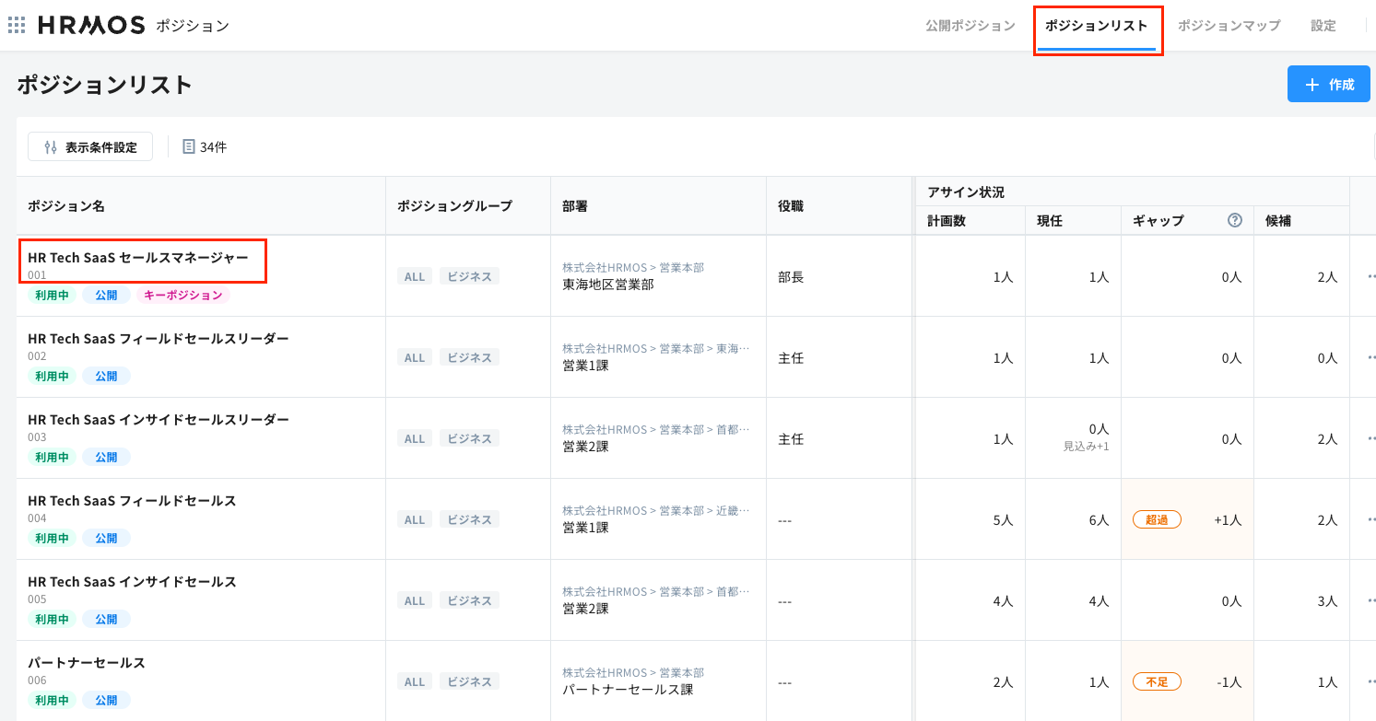Open the パートナーセールス position
The width and height of the screenshot is (1376, 721).
pyautogui.click(x=87, y=663)
